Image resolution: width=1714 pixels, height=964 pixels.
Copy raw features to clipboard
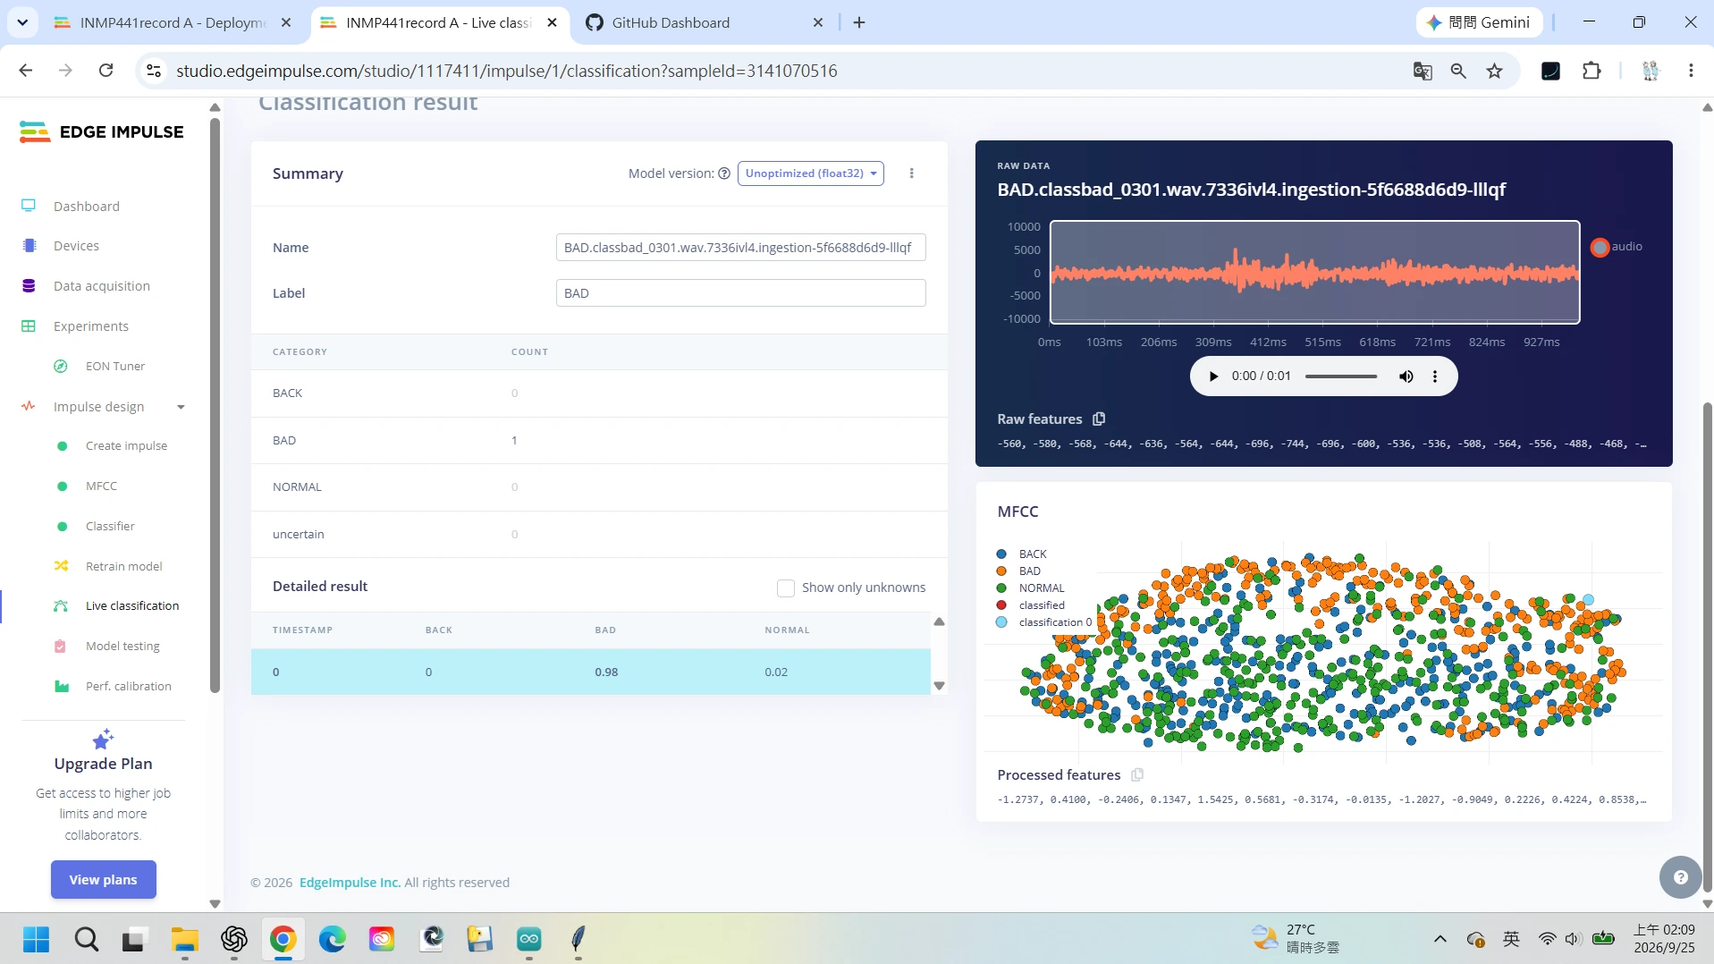click(x=1099, y=419)
